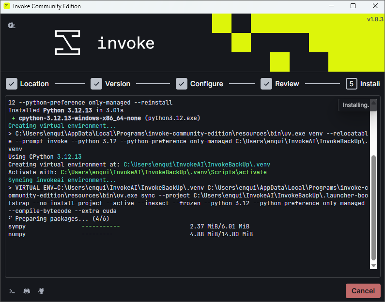Toggle the terminal log icon at bottom left
Screen dimensions: 385x302
coord(12,291)
